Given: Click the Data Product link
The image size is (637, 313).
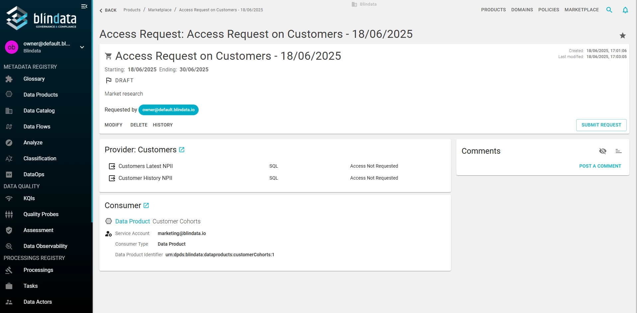Looking at the screenshot, I should 133,221.
